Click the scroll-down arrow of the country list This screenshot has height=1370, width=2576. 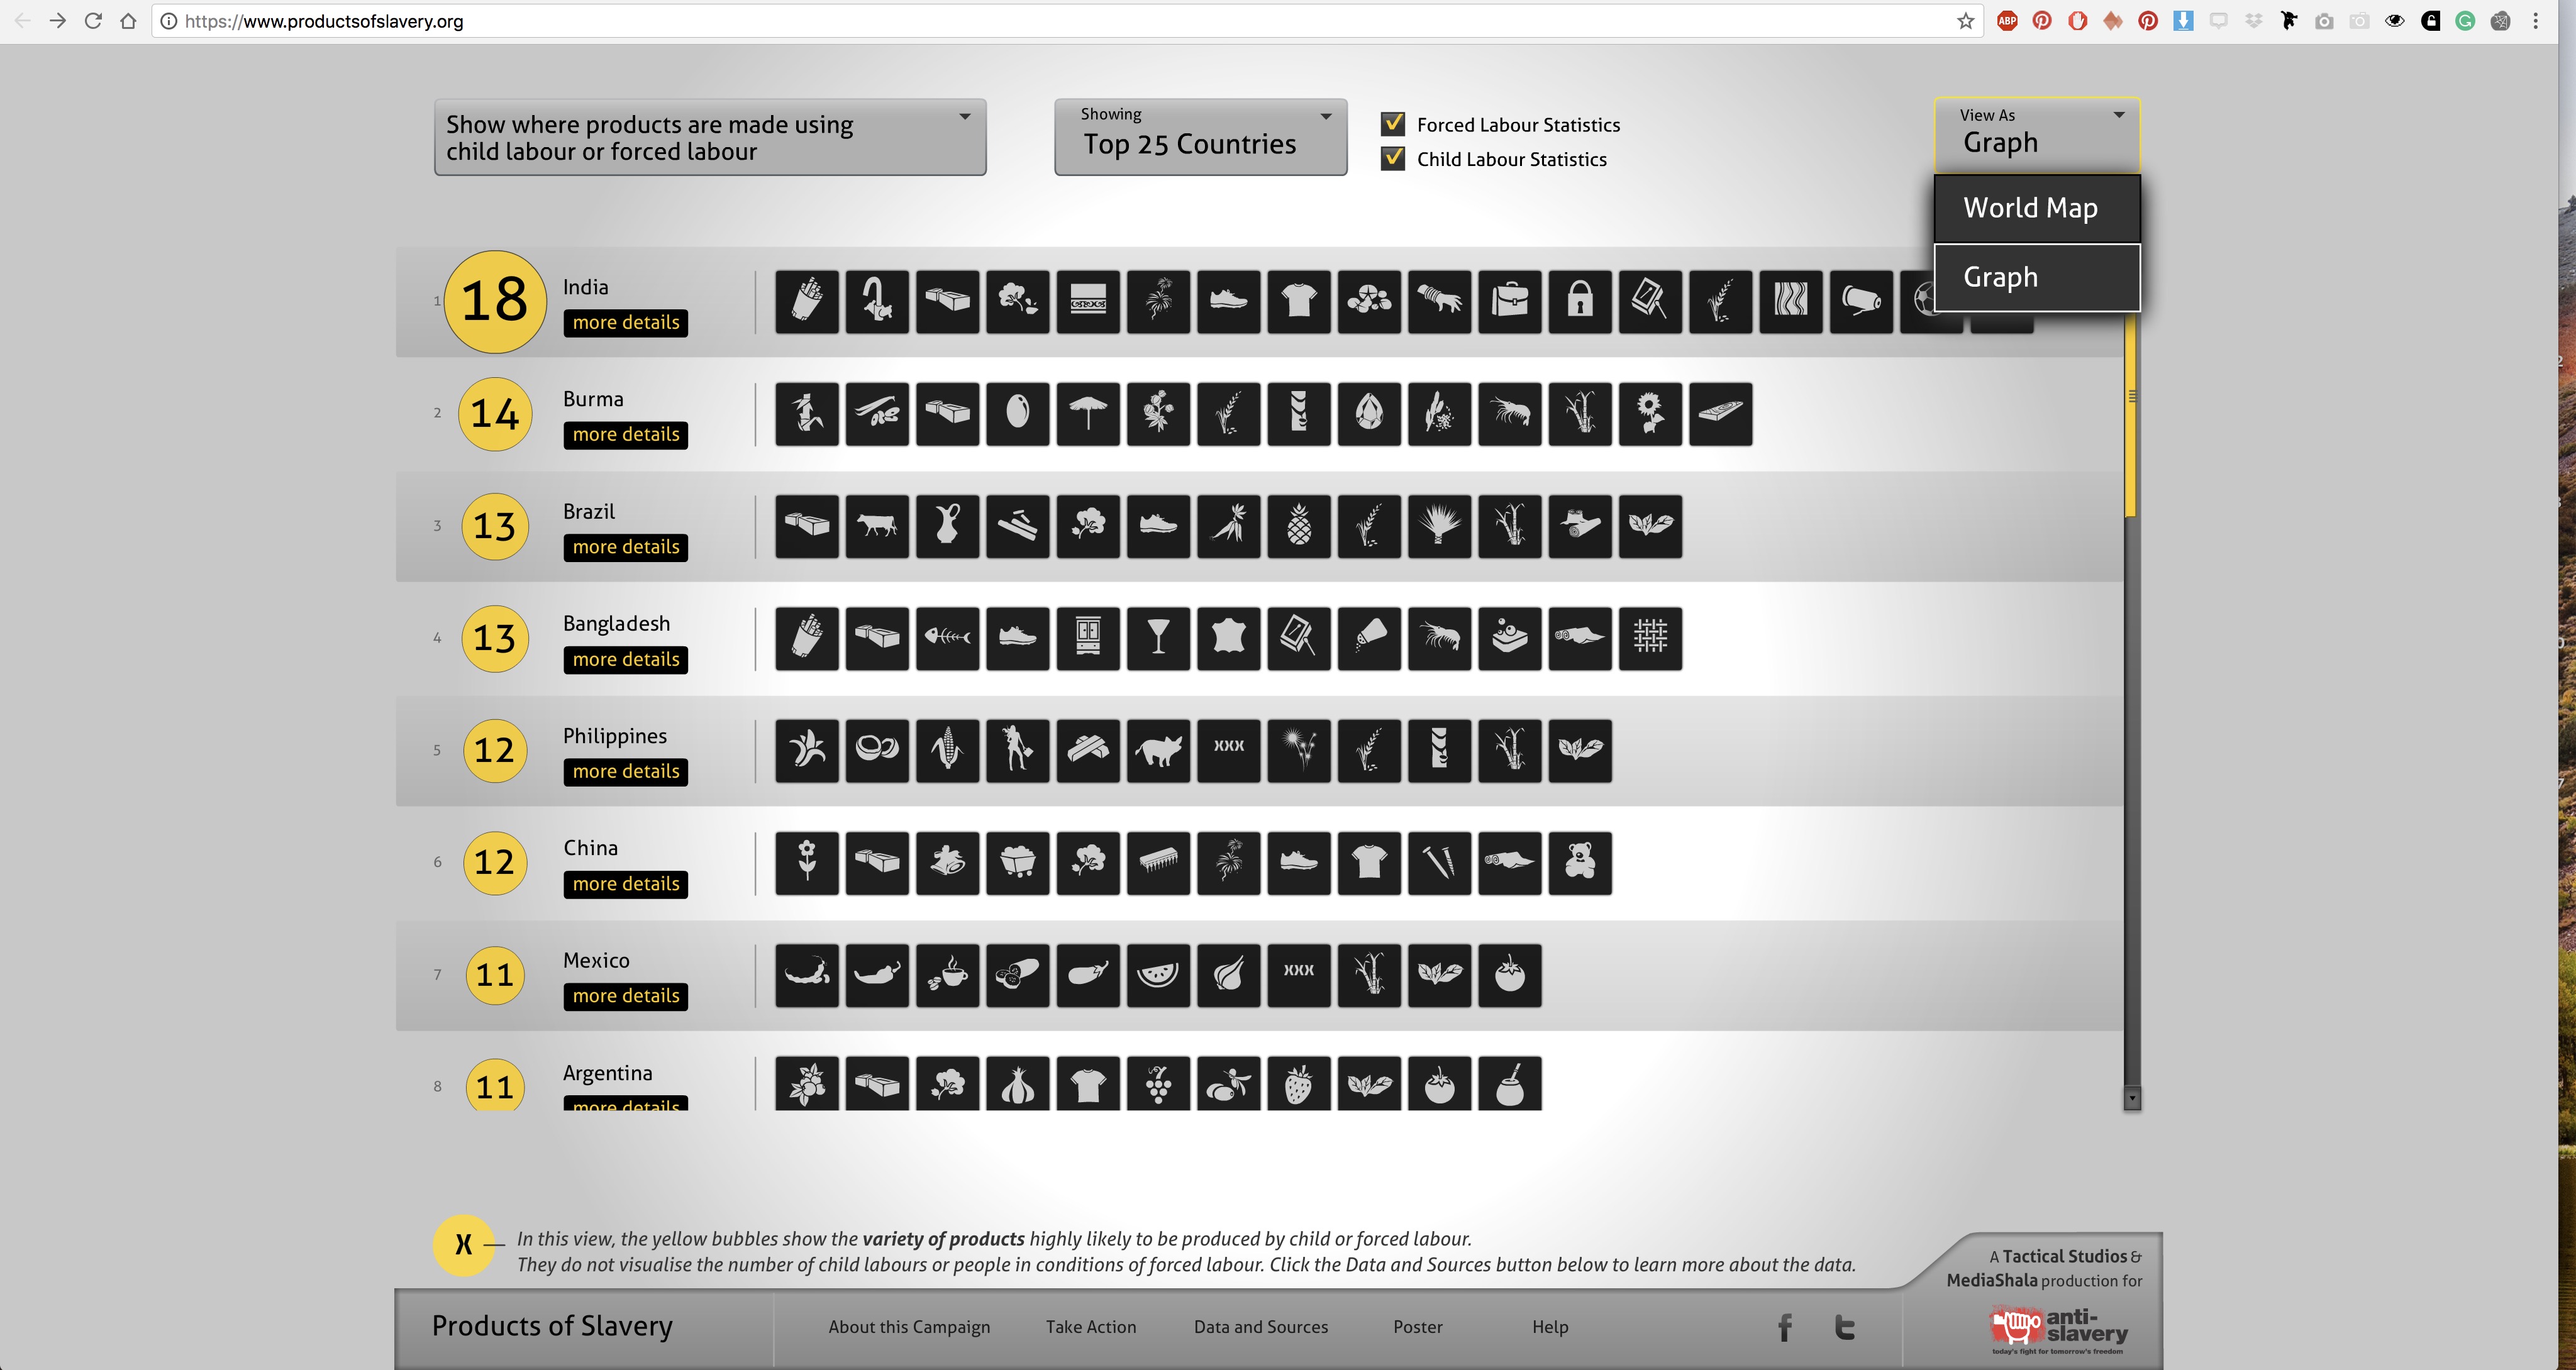click(2132, 1099)
